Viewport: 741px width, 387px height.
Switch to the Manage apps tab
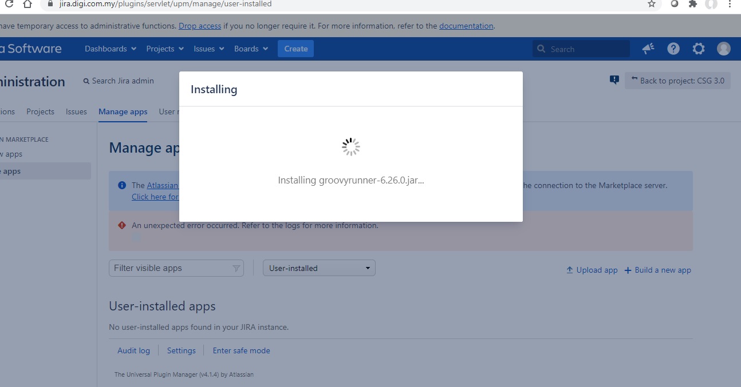[123, 111]
